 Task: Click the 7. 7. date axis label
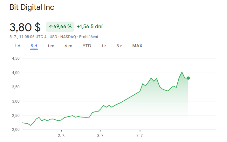coord(140,136)
